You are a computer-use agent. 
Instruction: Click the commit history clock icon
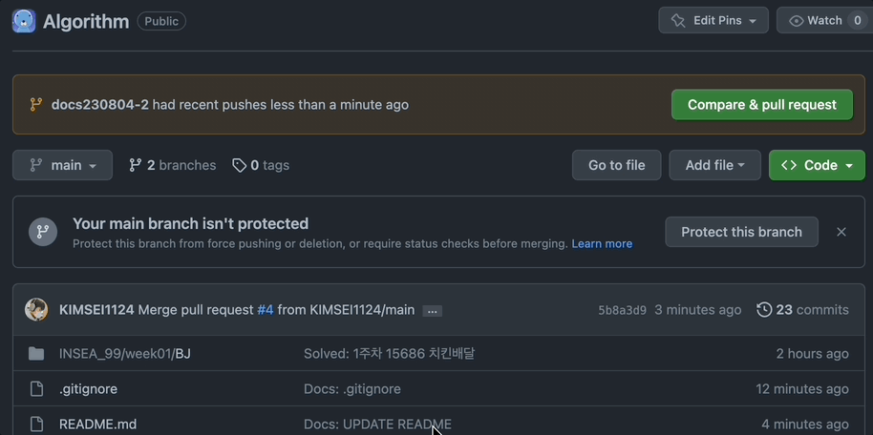[x=764, y=309]
